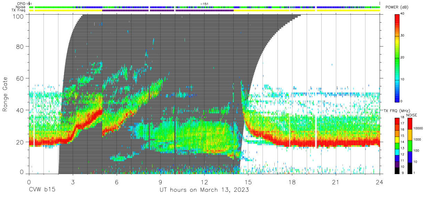This screenshot has width=427, height=197.
Task: Click the '6' UT hour tick label
Action: pos(116,182)
